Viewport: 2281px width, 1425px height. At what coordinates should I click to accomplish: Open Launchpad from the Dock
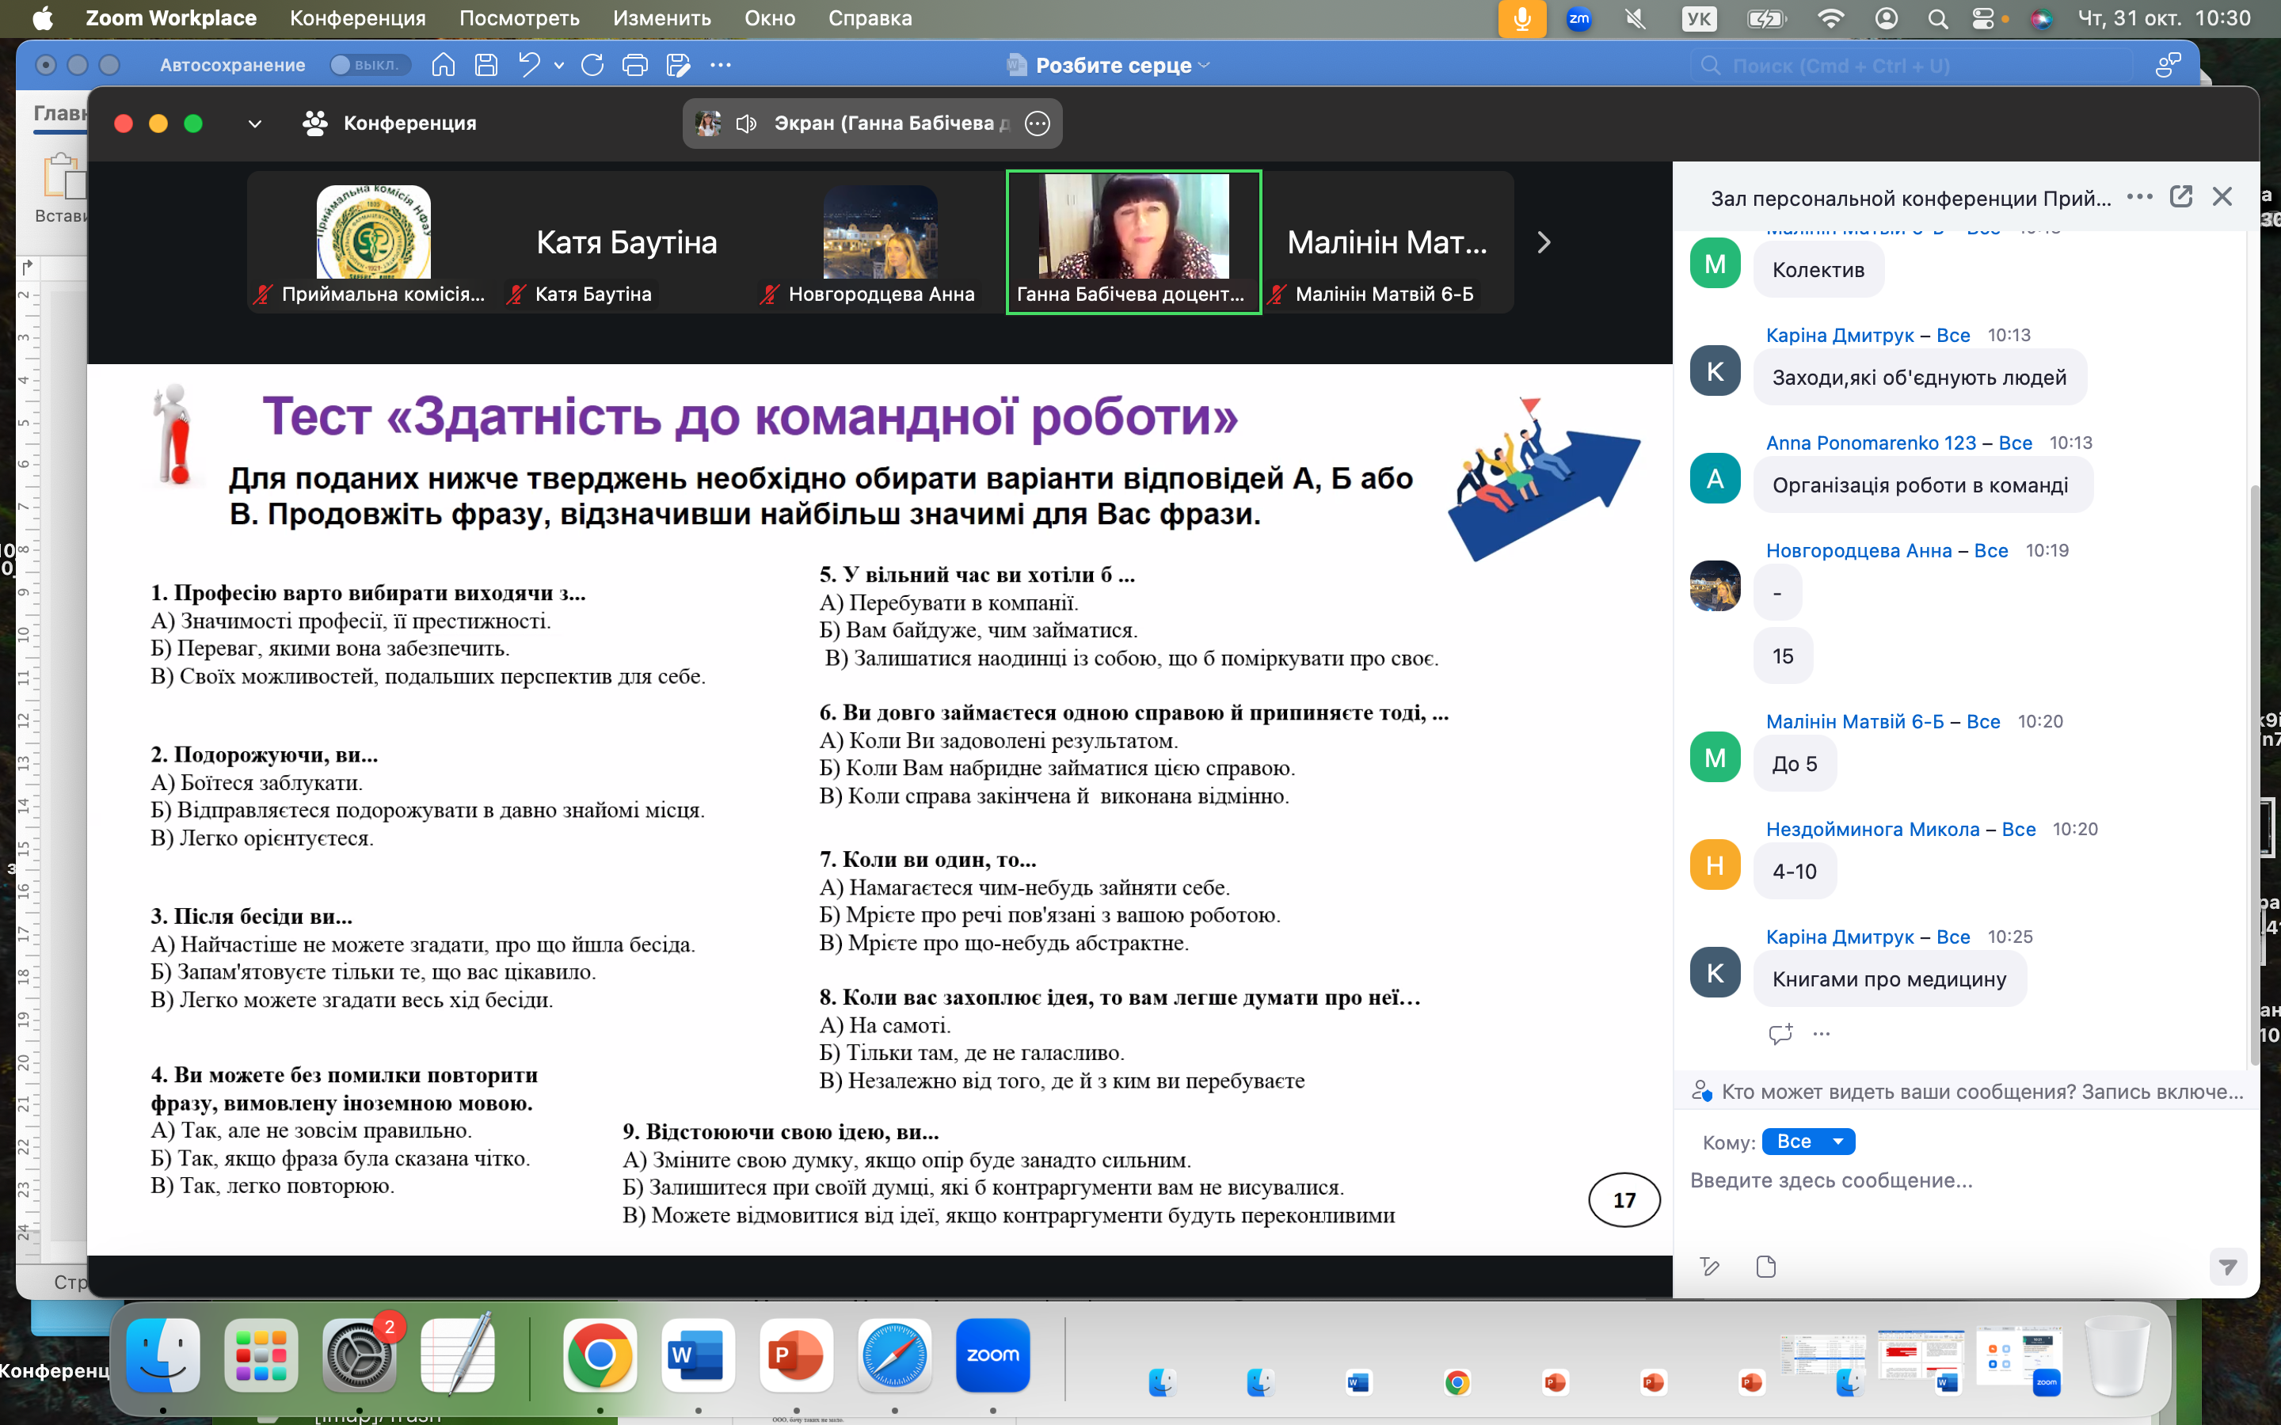(x=261, y=1355)
